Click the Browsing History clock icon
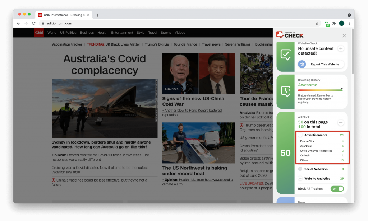Viewport: 368px width, 221px height. point(286,91)
